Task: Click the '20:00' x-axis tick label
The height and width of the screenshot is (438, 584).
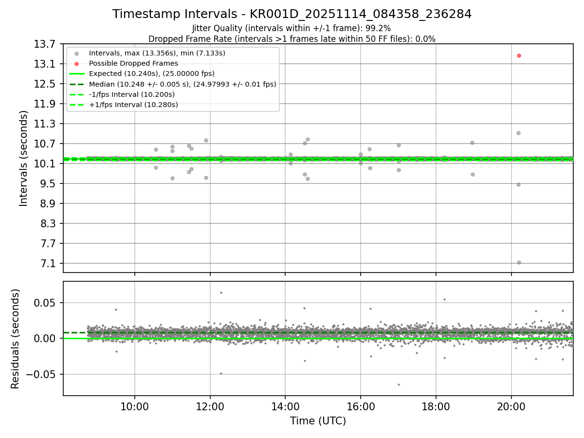Action: tap(511, 406)
